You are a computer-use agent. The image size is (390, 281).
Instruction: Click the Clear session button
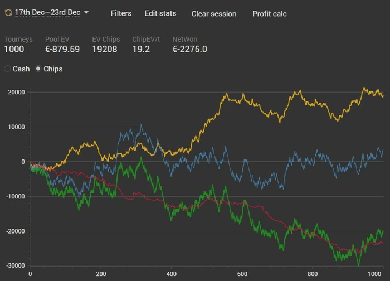tap(213, 13)
